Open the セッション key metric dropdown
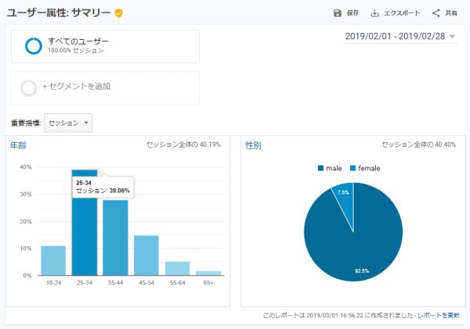Viewport: 470px width, 329px height. [x=68, y=123]
